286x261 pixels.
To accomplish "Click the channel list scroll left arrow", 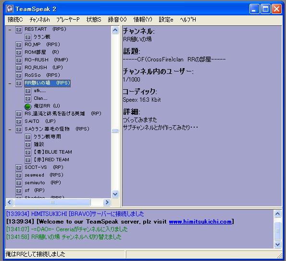I will pyautogui.click(x=10, y=202).
